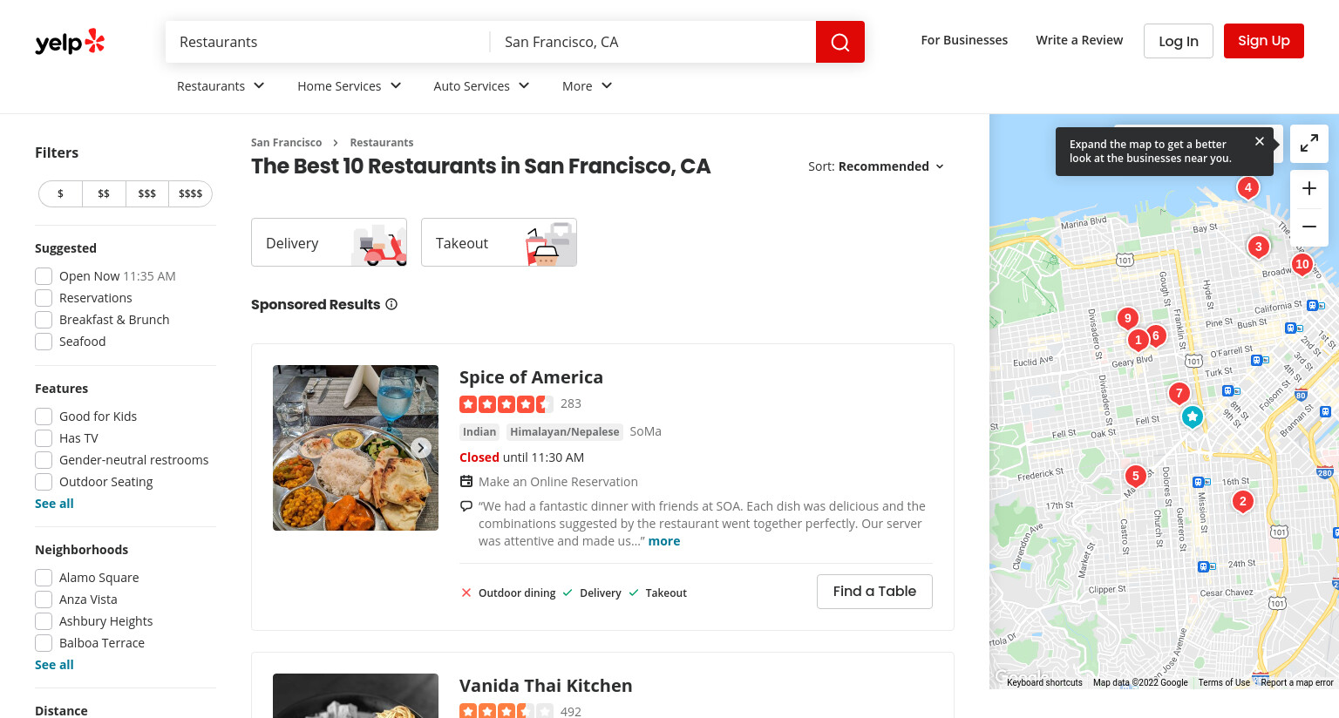
Task: Select map pin number 7
Action: click(1179, 393)
